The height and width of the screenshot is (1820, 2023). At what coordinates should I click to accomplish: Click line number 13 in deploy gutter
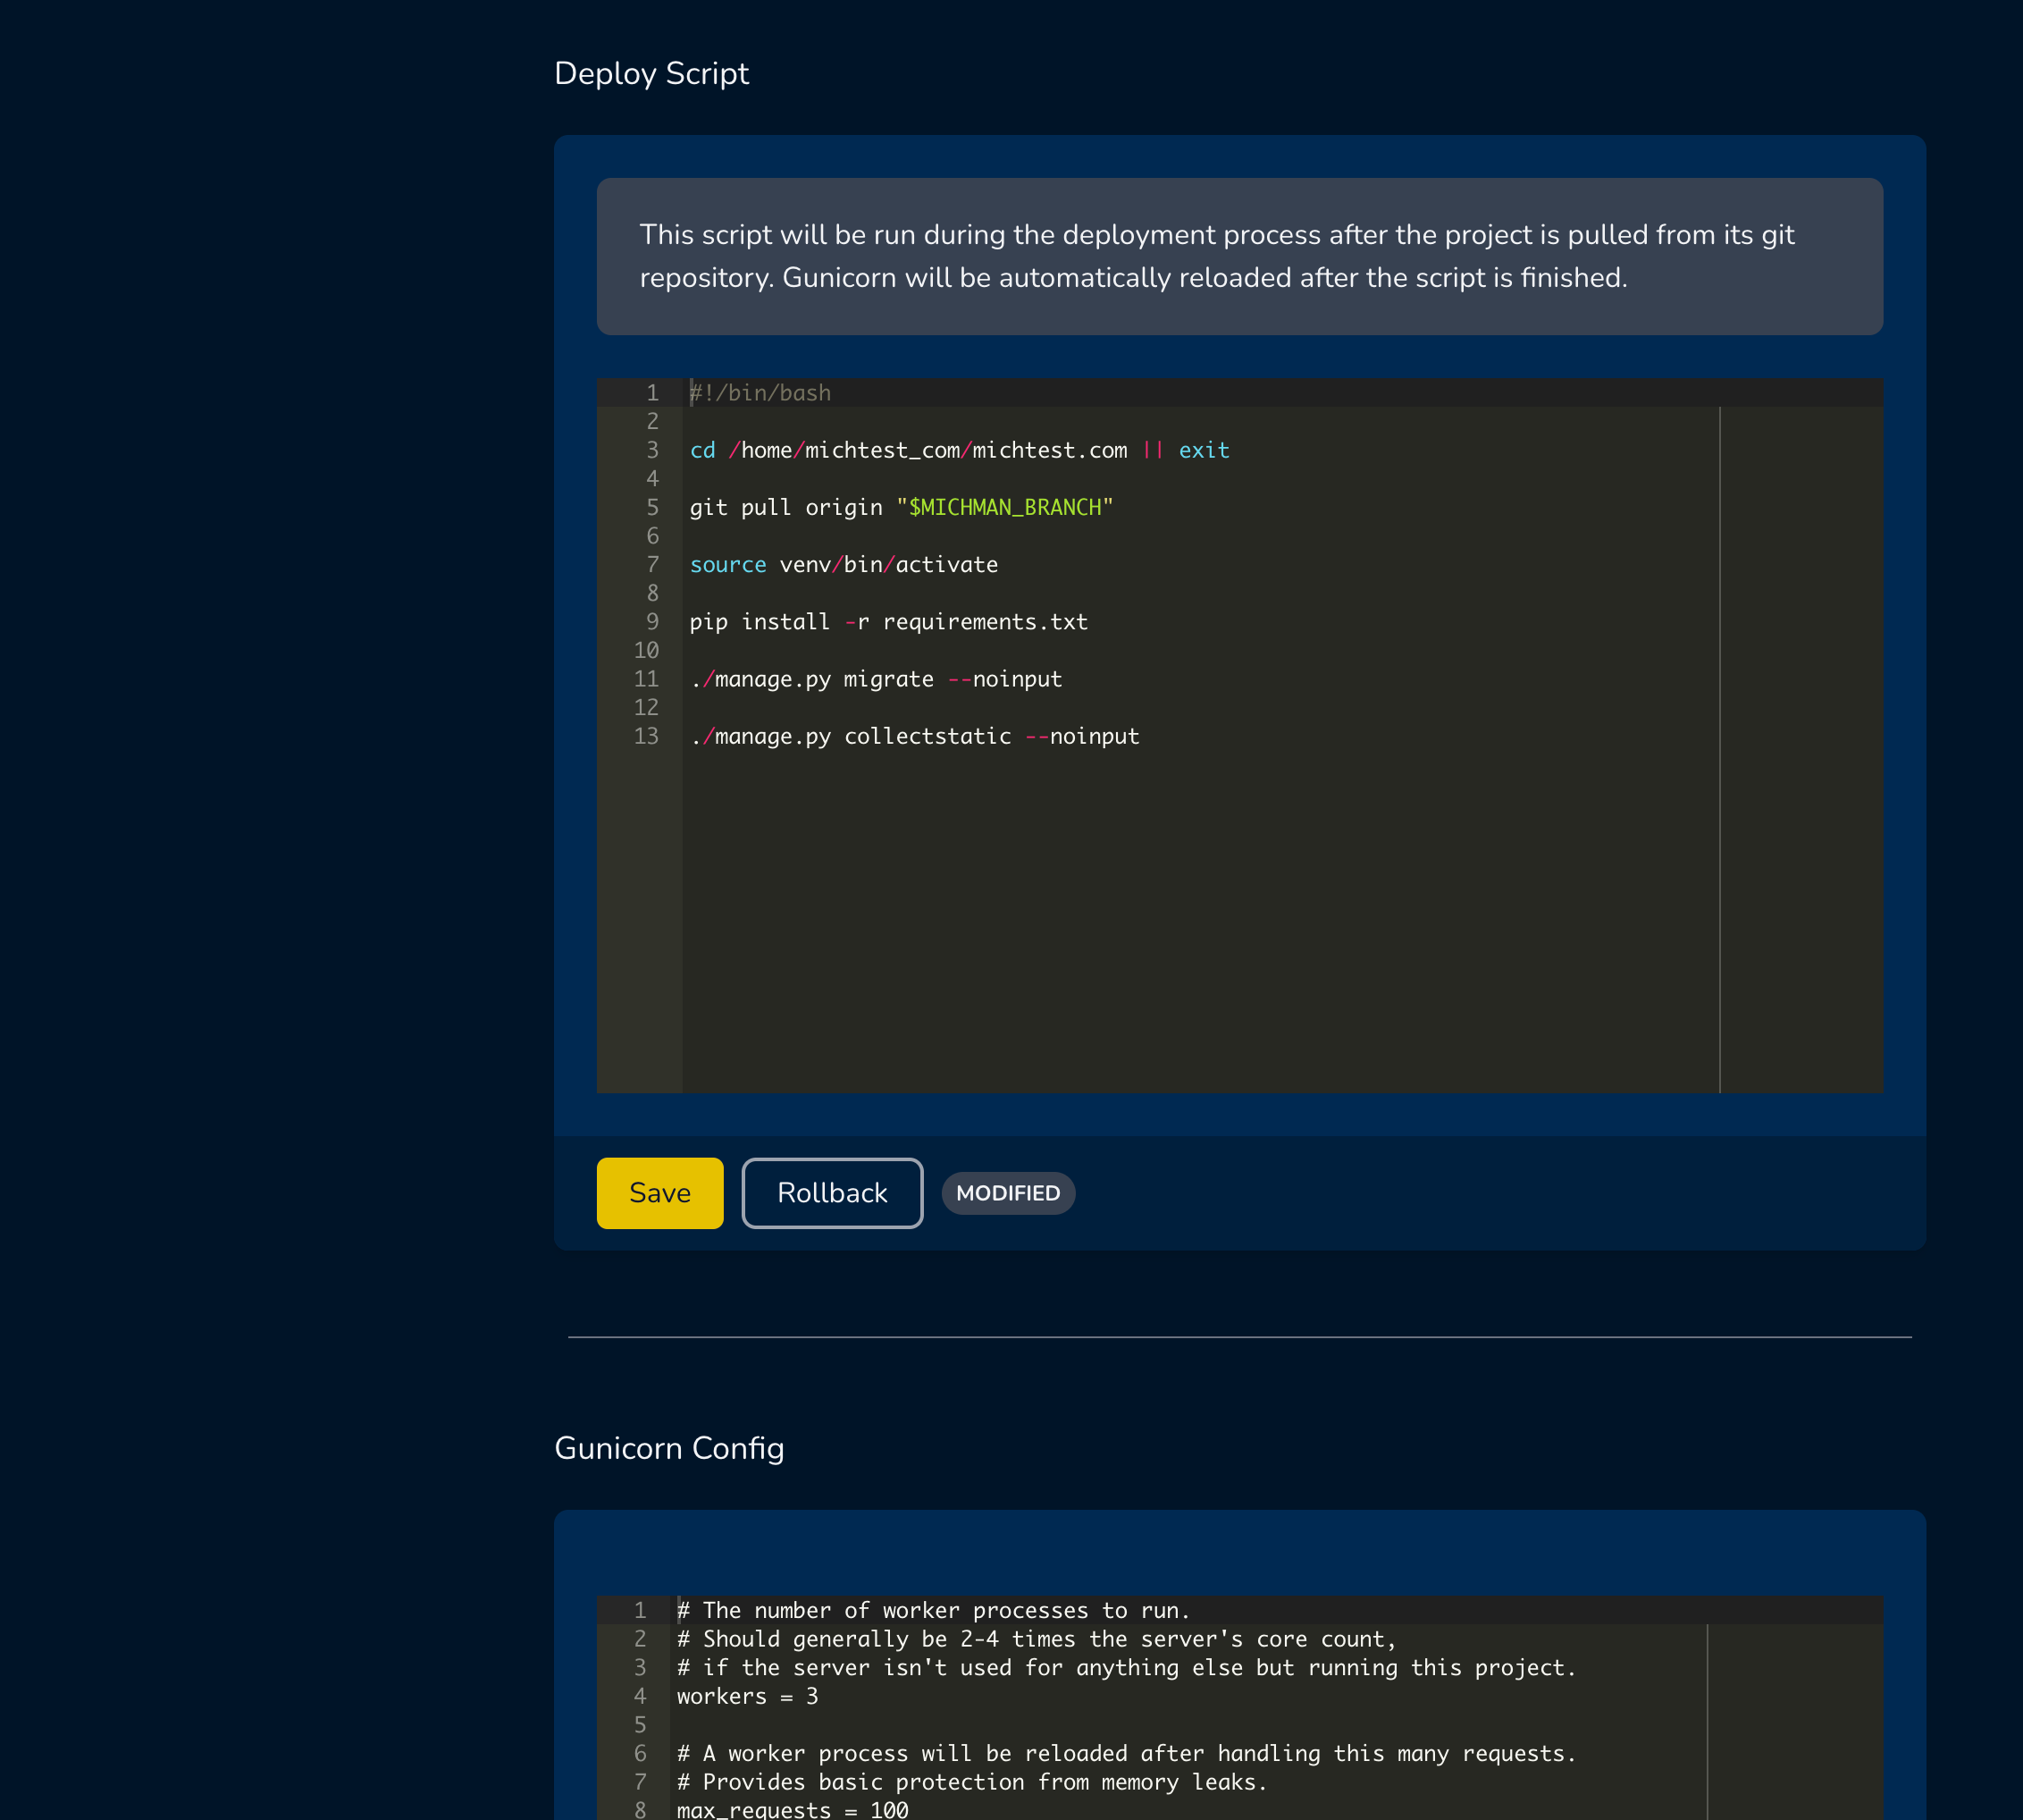647,737
